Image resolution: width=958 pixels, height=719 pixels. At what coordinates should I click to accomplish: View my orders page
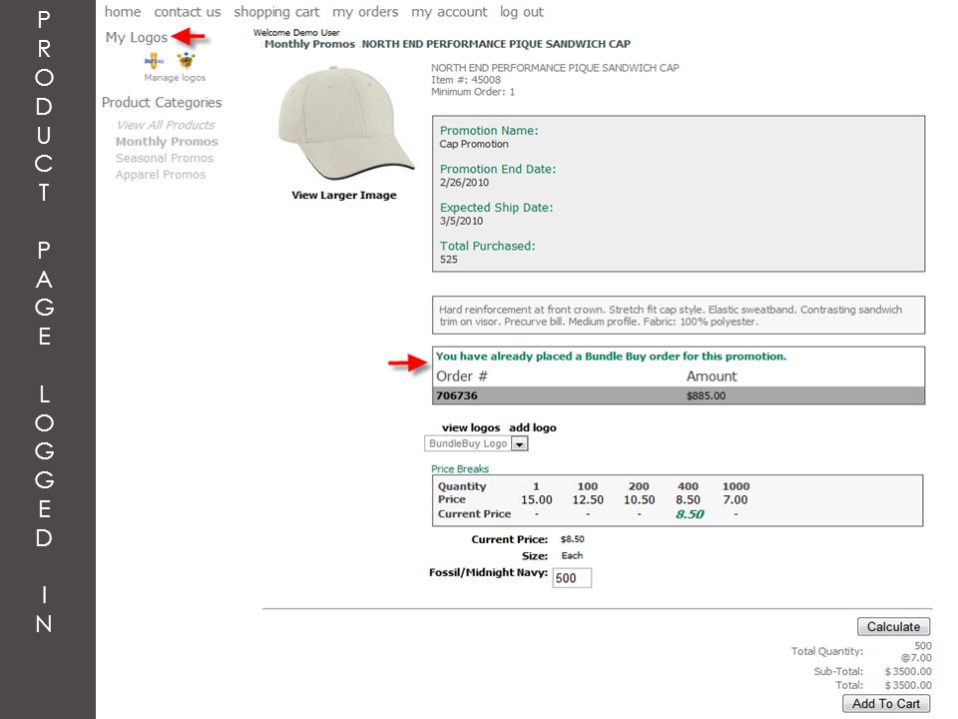365,12
